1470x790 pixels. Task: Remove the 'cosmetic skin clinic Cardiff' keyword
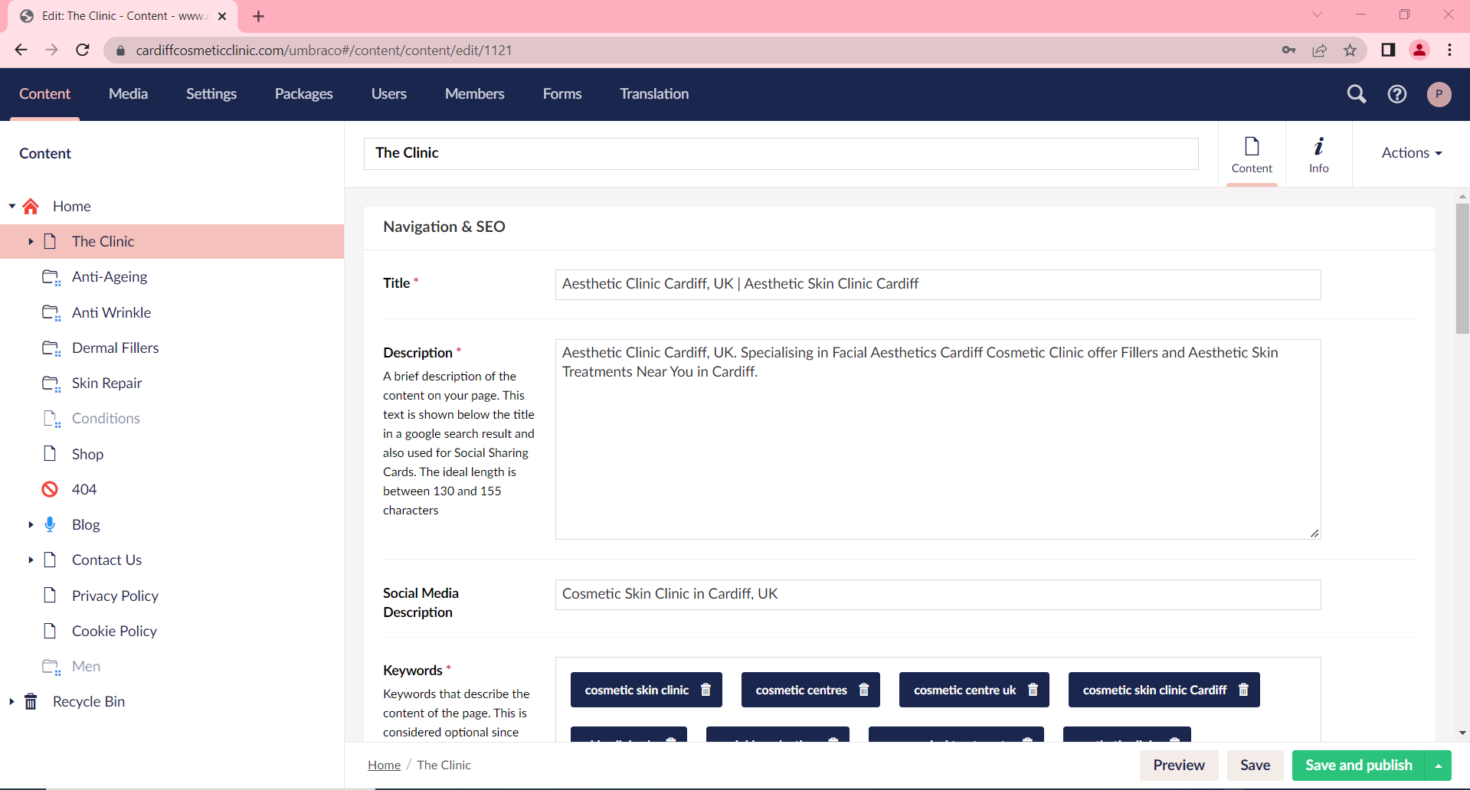pos(1243,690)
